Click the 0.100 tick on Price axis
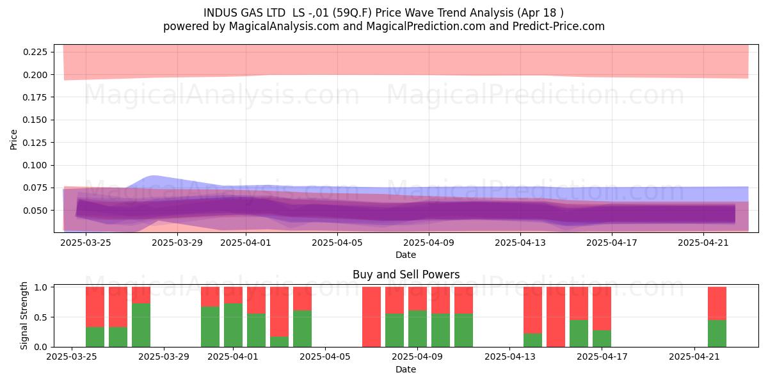This screenshot has width=768, height=384. point(36,165)
